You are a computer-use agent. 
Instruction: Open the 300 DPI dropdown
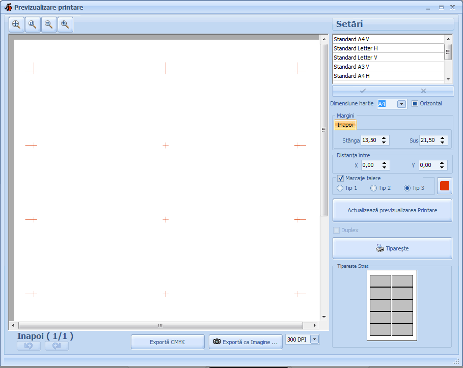[315, 339]
